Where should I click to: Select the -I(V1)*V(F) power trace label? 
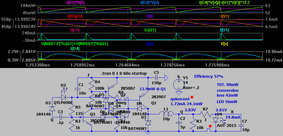(75, 2)
